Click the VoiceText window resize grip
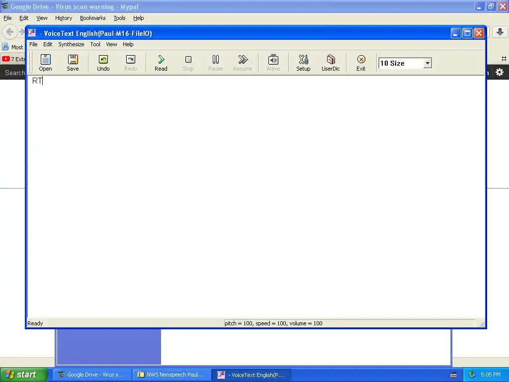This screenshot has height=382, width=509. point(482,324)
